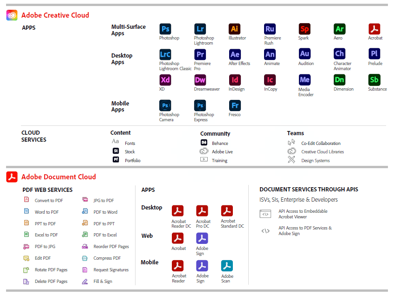Click the 'Reorder PDF Pages' text
The width and height of the screenshot is (394, 295).
(x=111, y=247)
